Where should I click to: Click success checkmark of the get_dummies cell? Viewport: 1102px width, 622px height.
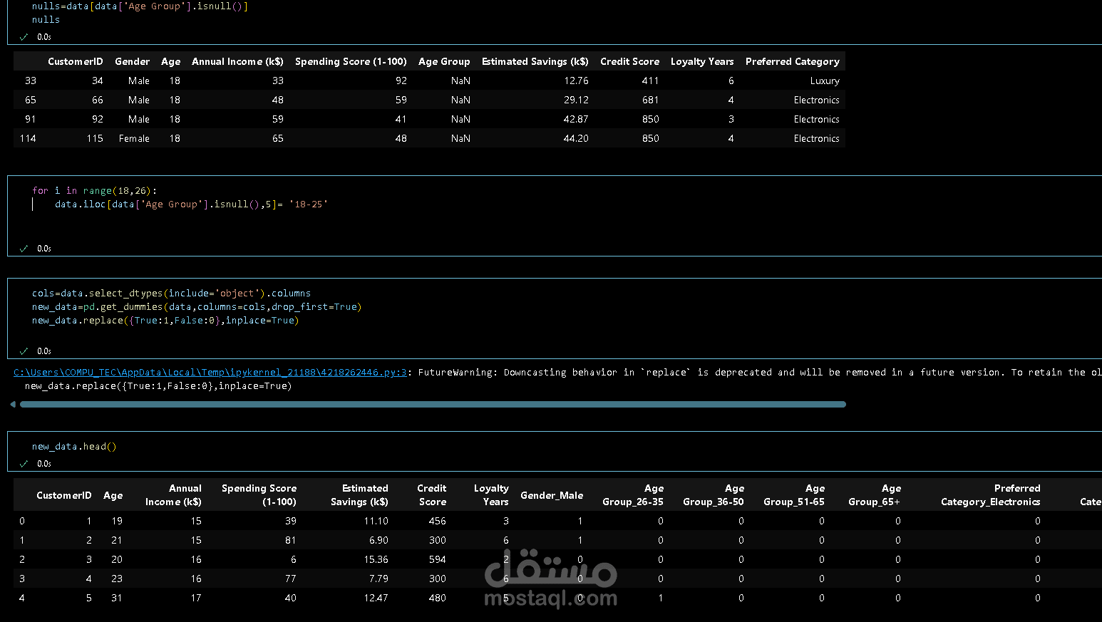pyautogui.click(x=24, y=351)
